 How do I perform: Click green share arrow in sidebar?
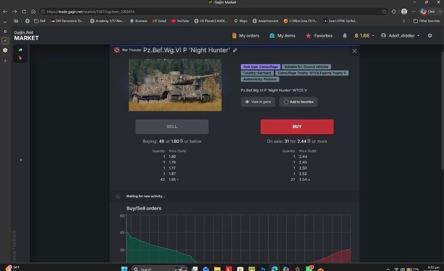click(20, 50)
